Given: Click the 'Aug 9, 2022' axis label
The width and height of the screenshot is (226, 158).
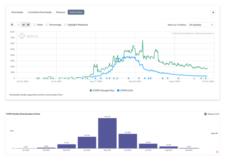Looking at the screenshot, I should click(175, 81).
